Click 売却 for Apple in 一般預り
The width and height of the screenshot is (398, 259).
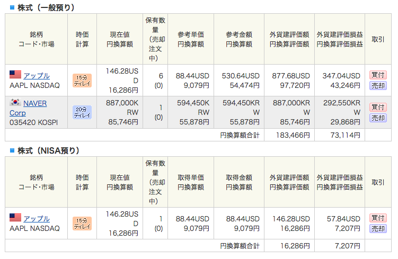[x=378, y=86]
